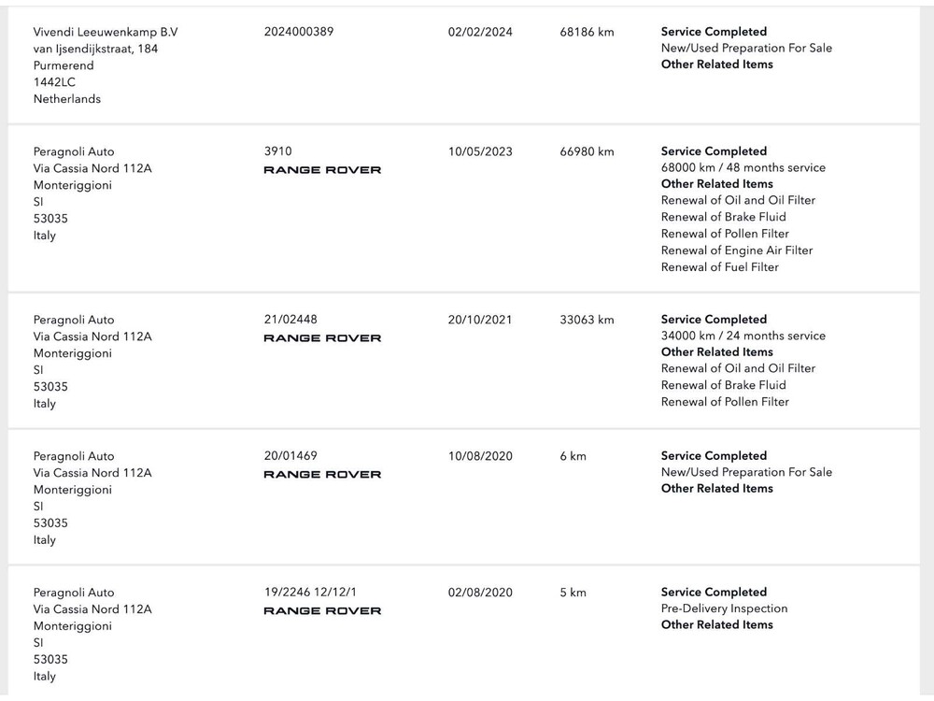Click Range Rover logo under invoice 21/02448
The width and height of the screenshot is (934, 701).
pos(322,338)
